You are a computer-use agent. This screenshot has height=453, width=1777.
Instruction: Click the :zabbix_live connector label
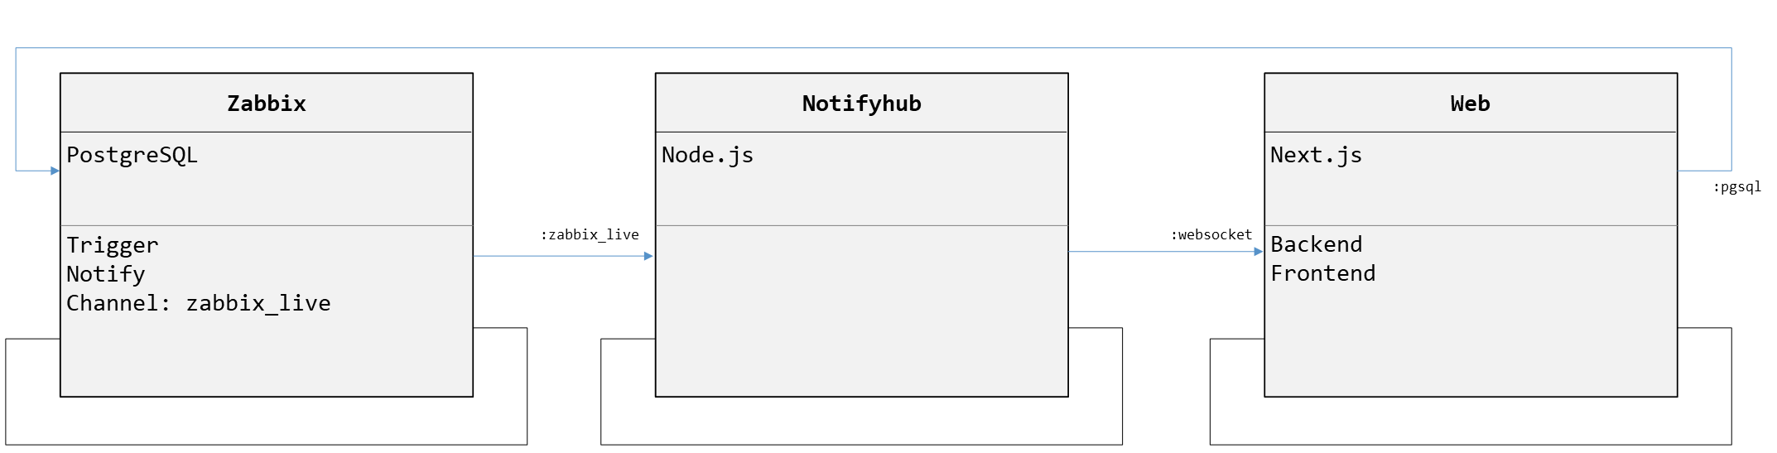tap(590, 234)
